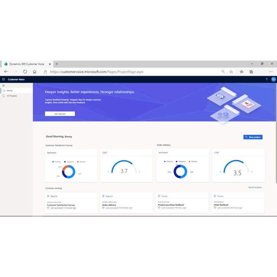The image size is (277, 277).
Task: Click the Reports icon on Customer Satisfaction Survey card
Action: (48, 196)
